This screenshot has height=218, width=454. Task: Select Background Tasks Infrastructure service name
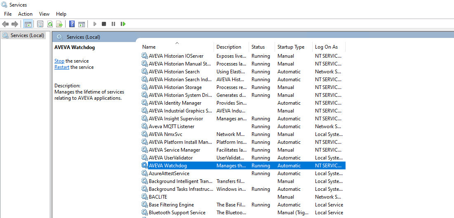pos(181,189)
